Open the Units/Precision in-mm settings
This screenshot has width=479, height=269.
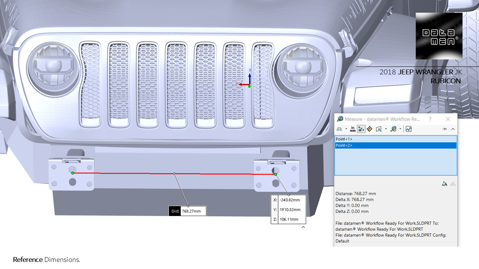point(353,129)
